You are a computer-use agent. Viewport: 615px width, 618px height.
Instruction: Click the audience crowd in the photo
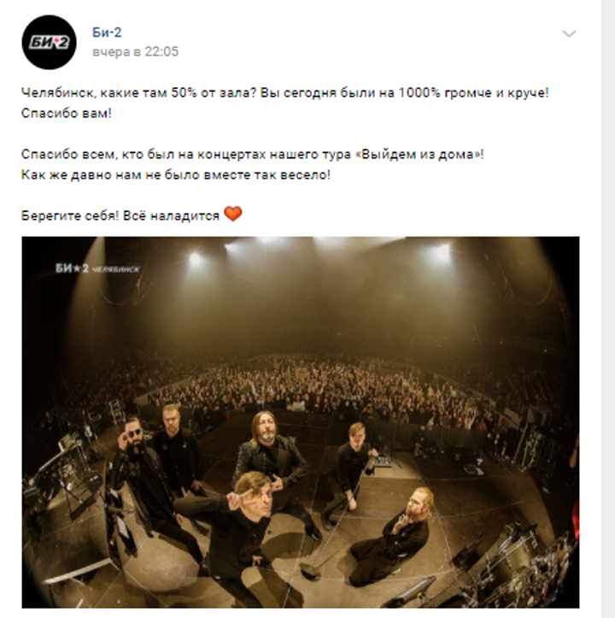click(315, 388)
